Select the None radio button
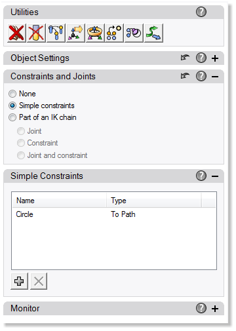 (12, 94)
